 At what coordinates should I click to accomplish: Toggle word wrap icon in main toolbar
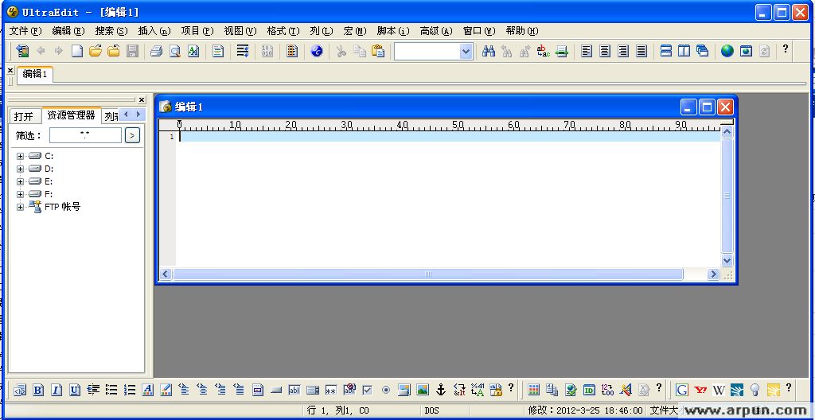pos(242,51)
